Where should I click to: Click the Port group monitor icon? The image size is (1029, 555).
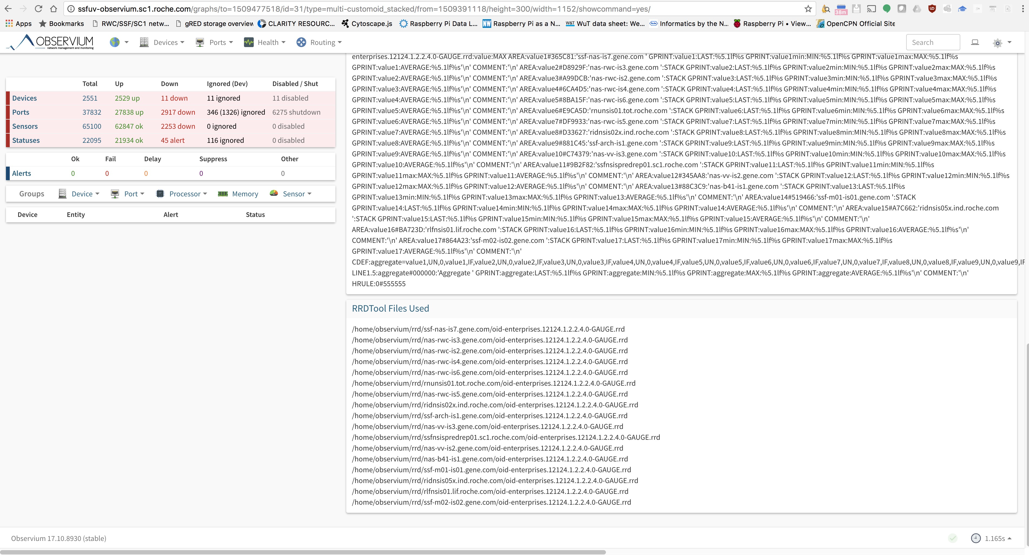[x=115, y=194]
